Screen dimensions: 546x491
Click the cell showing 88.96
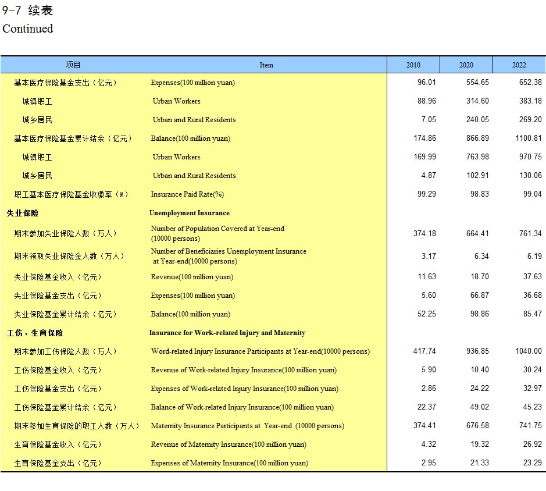[427, 101]
